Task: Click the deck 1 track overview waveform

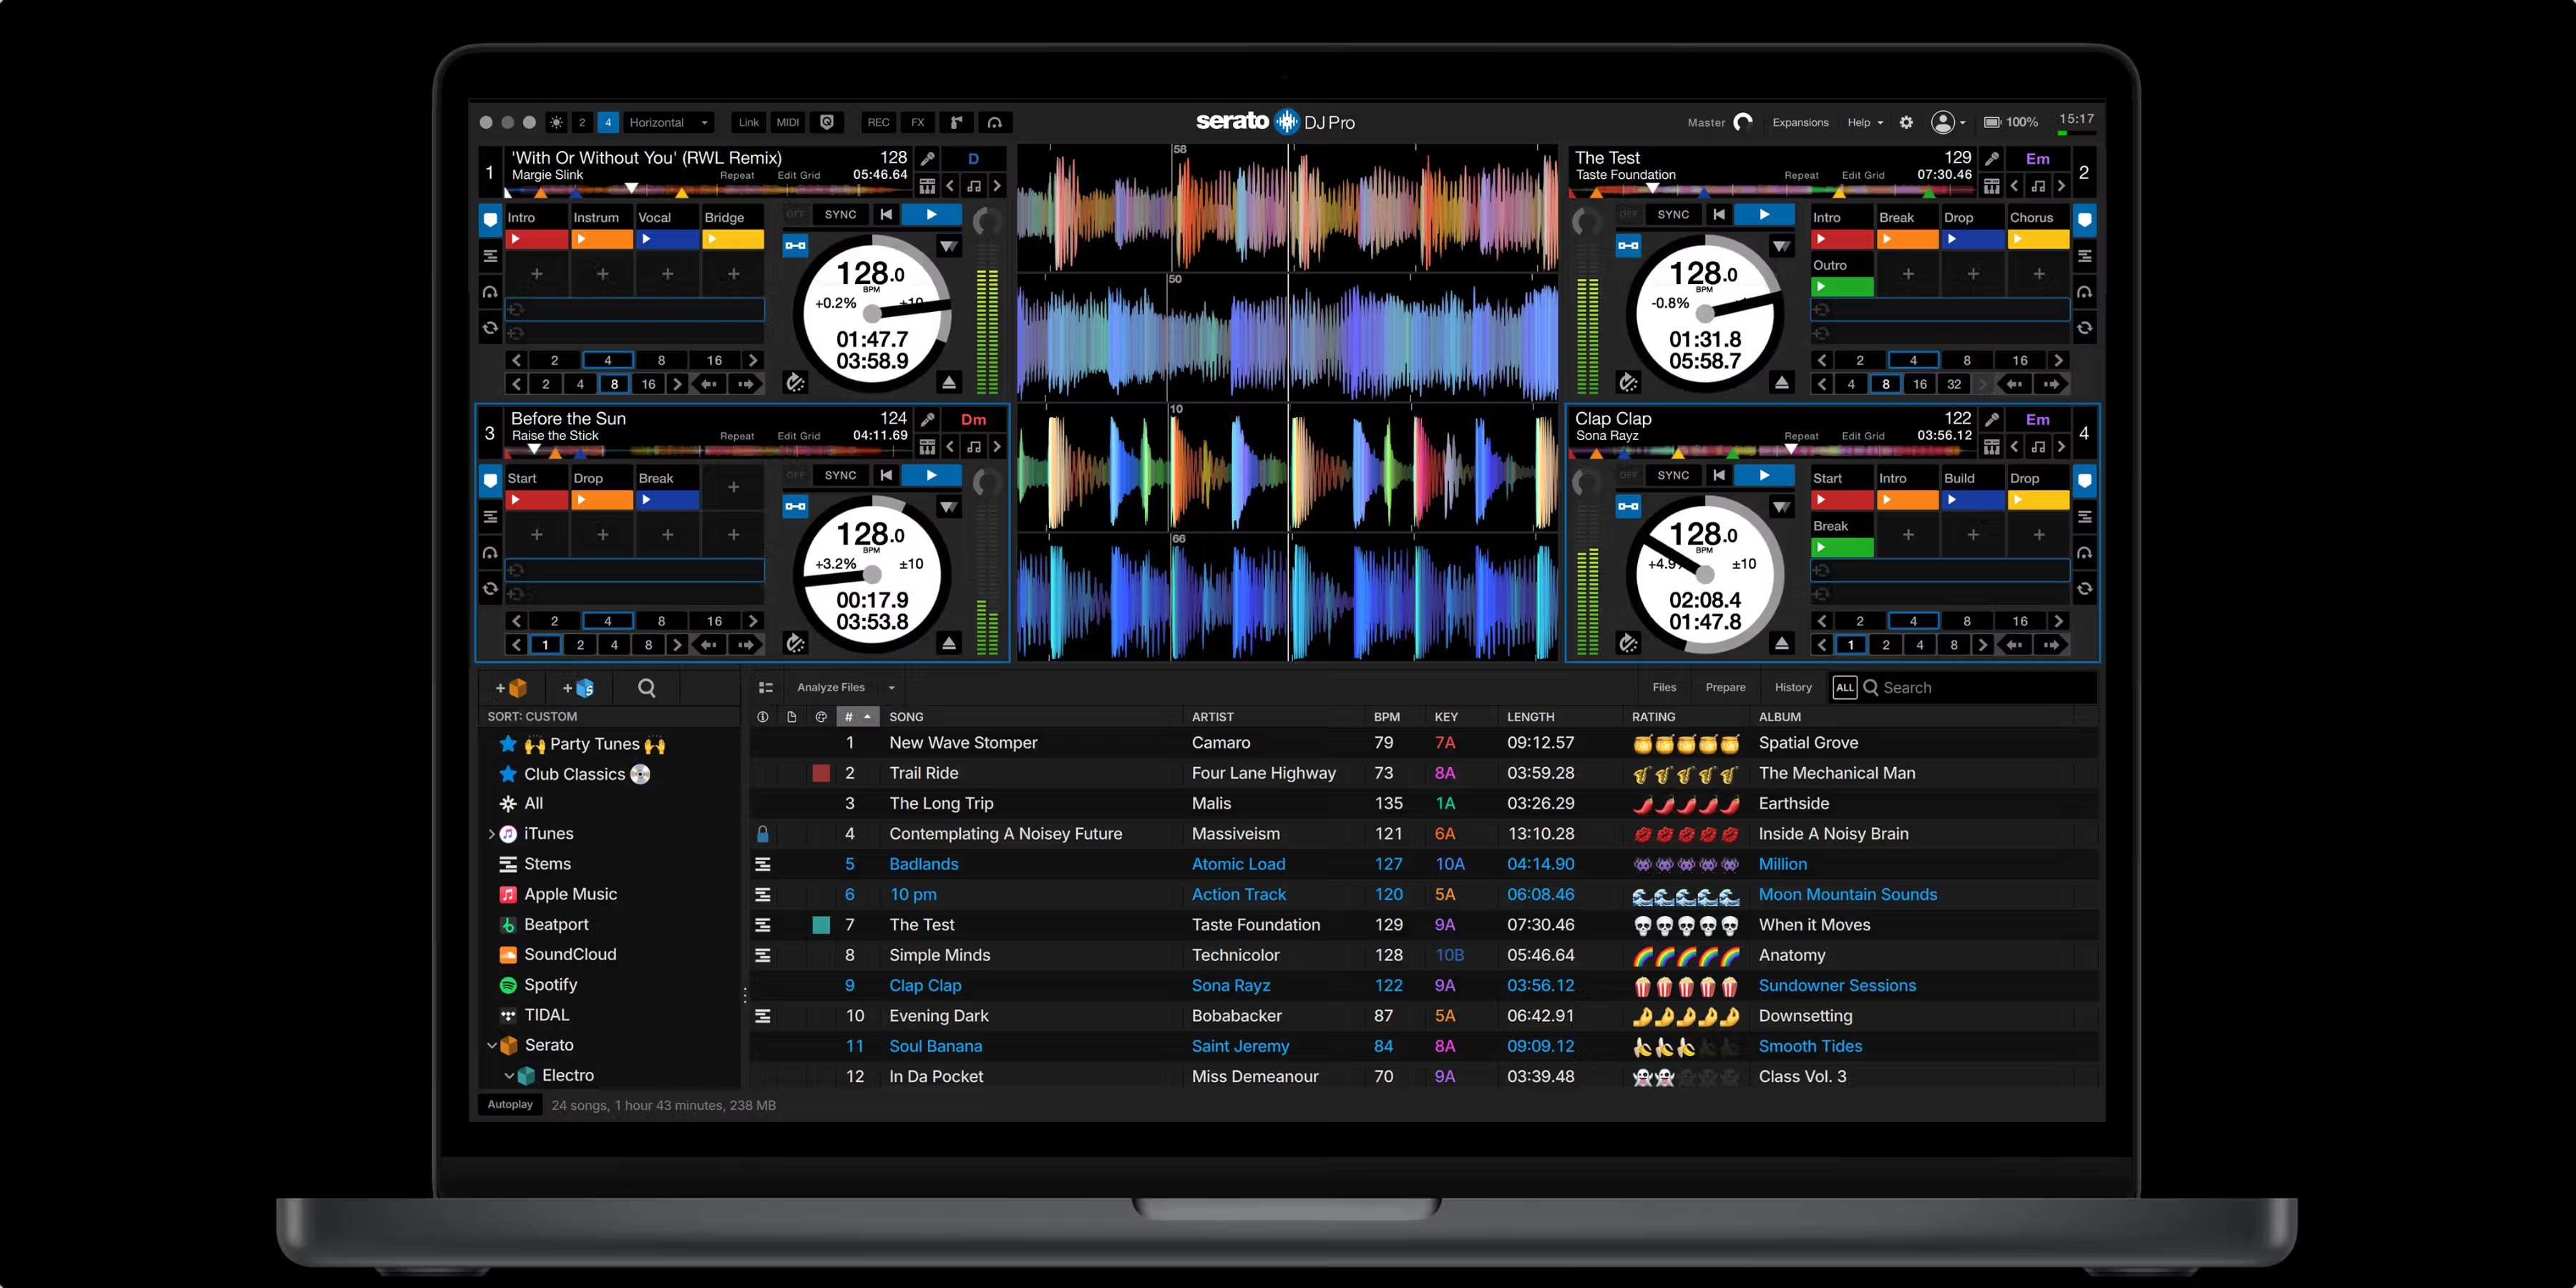Action: coord(708,190)
